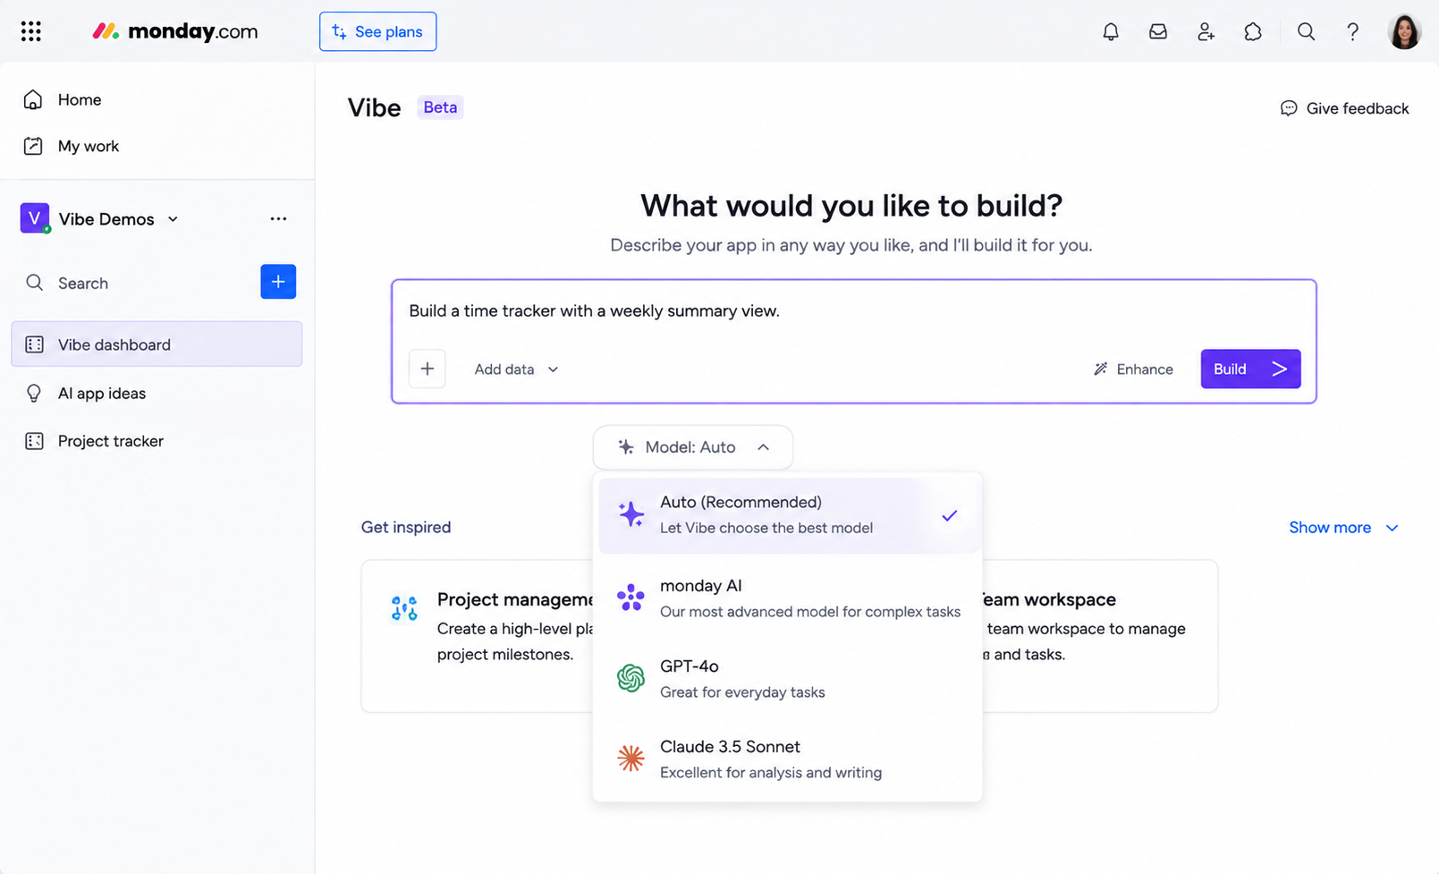Click into the app description prompt box
This screenshot has height=874, width=1439.
click(853, 311)
